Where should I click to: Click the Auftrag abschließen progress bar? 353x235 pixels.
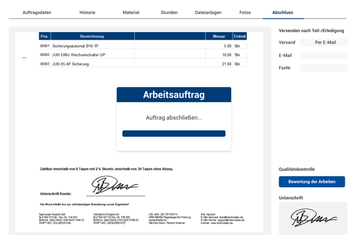tap(174, 134)
